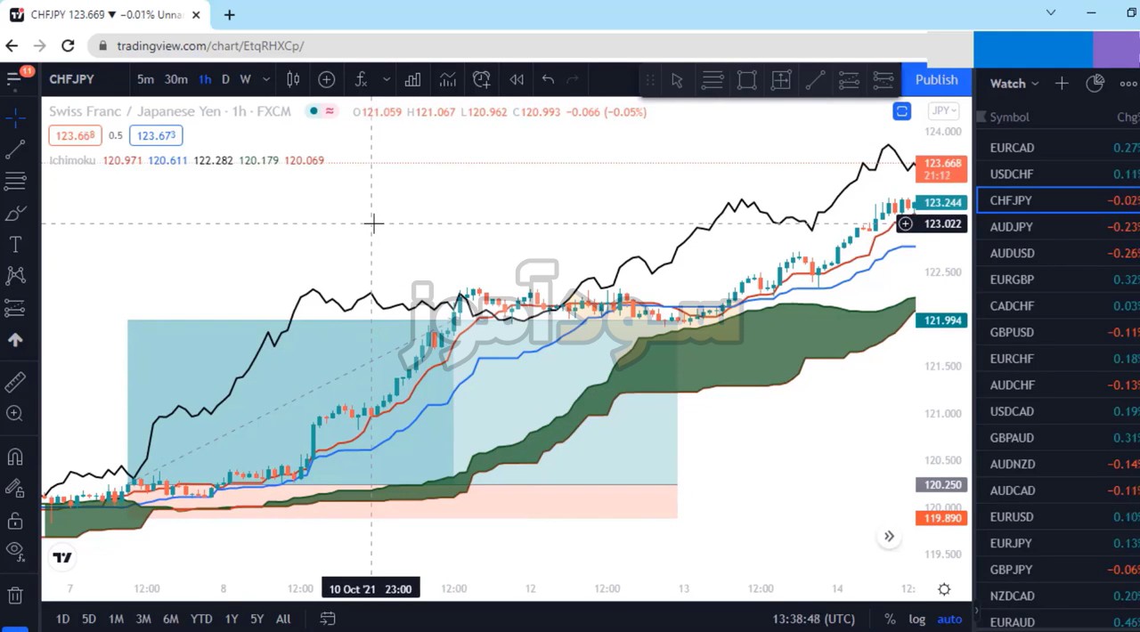Select the Ichimoku indicator legend

[x=72, y=160]
